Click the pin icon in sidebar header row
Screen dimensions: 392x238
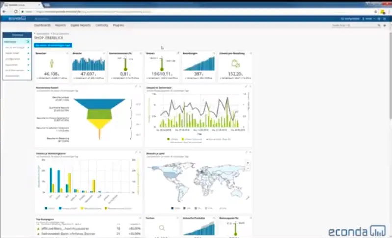click(28, 42)
